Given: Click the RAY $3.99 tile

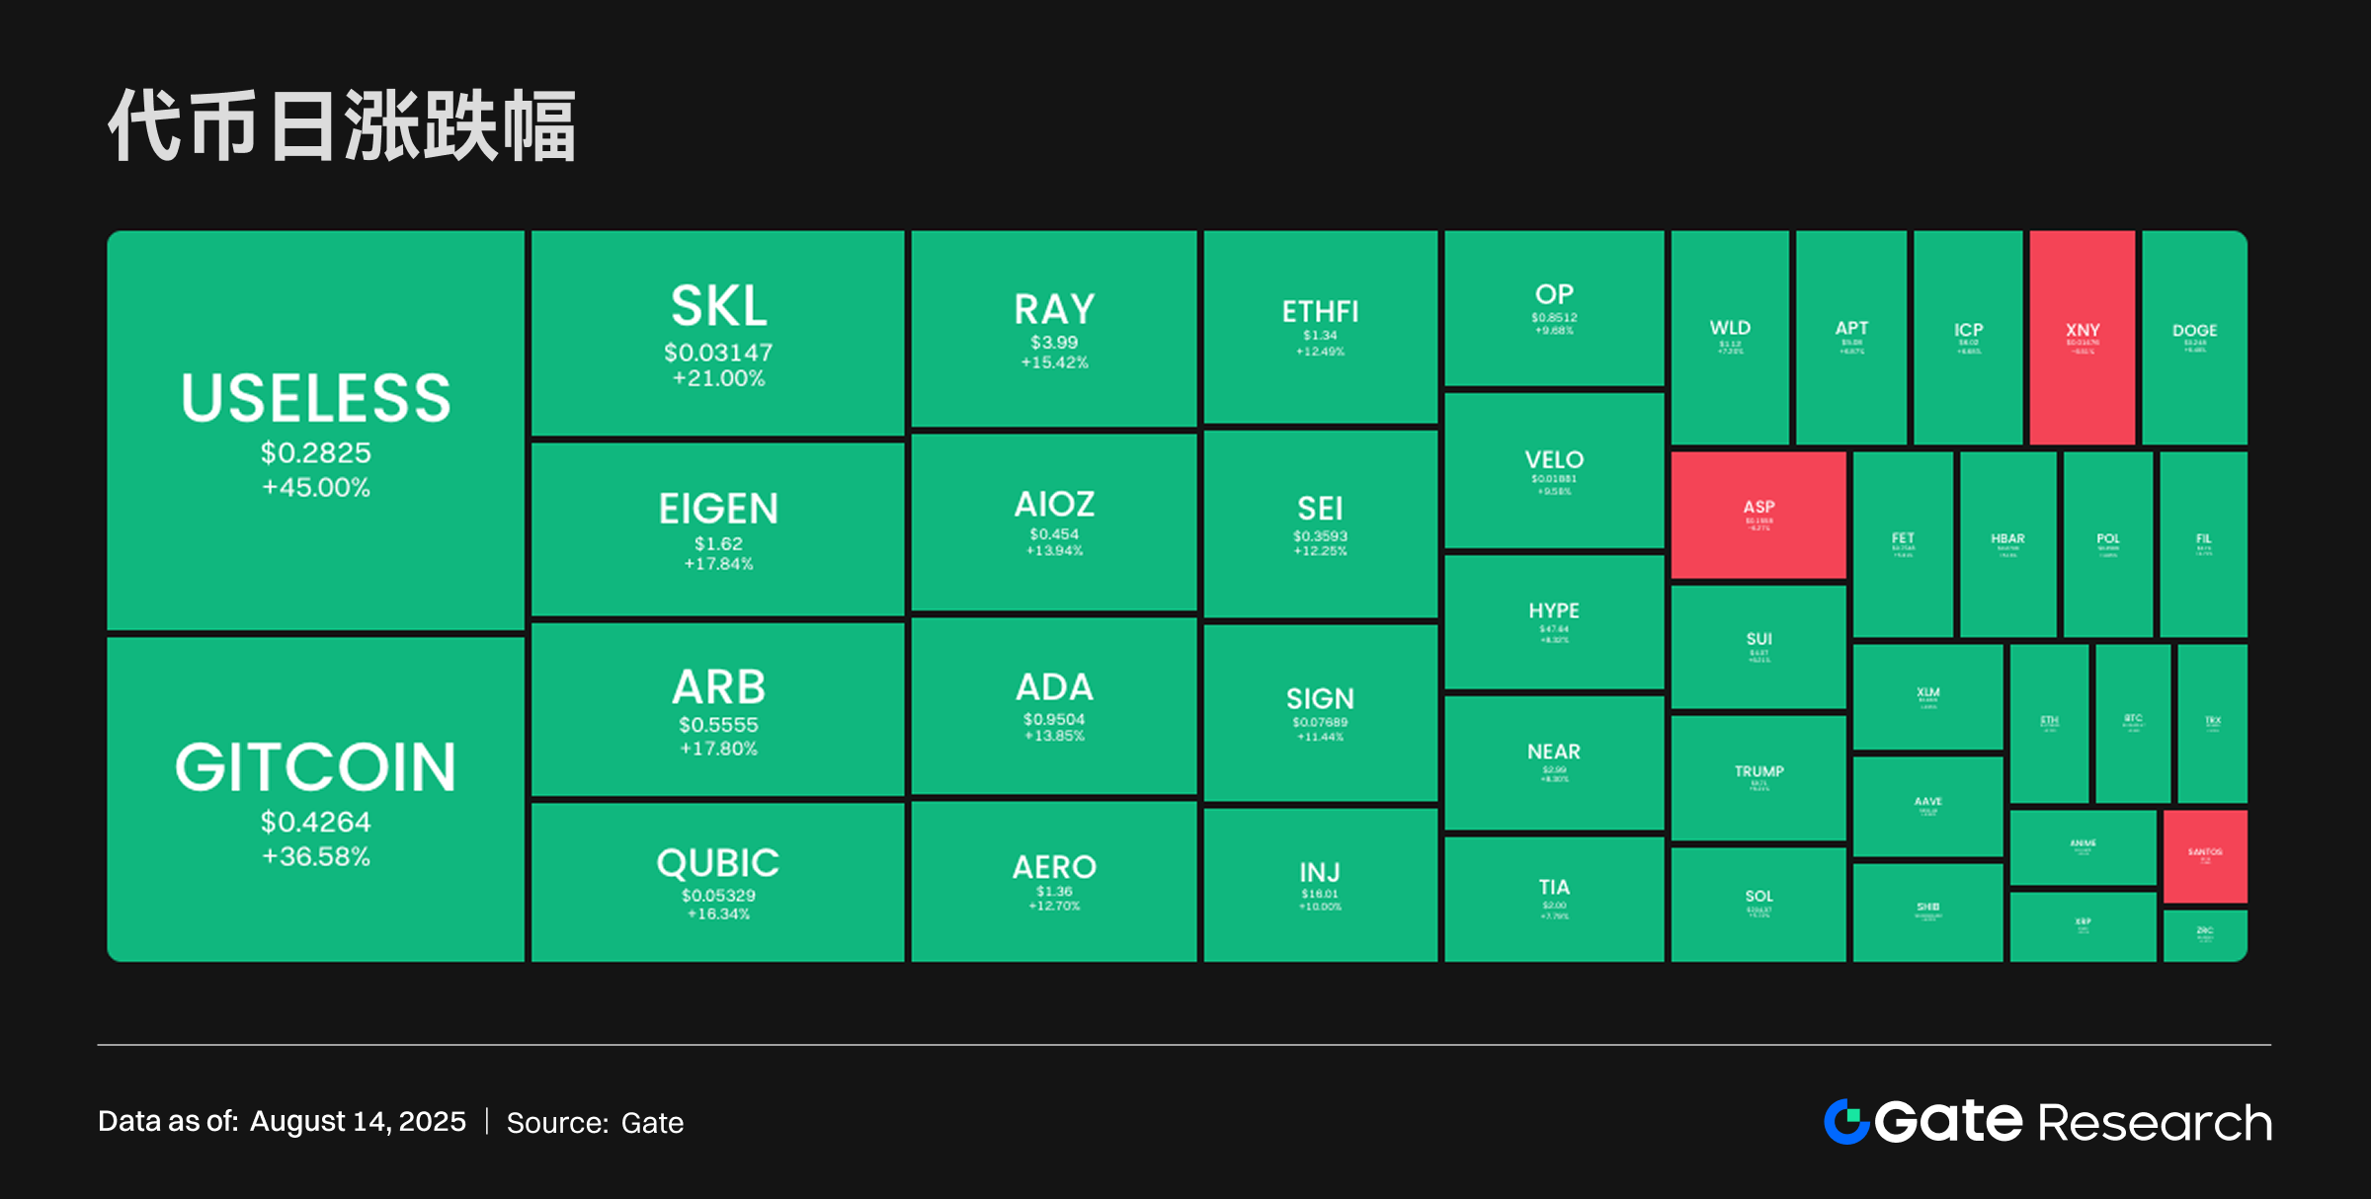Looking at the screenshot, I should point(1054,329).
